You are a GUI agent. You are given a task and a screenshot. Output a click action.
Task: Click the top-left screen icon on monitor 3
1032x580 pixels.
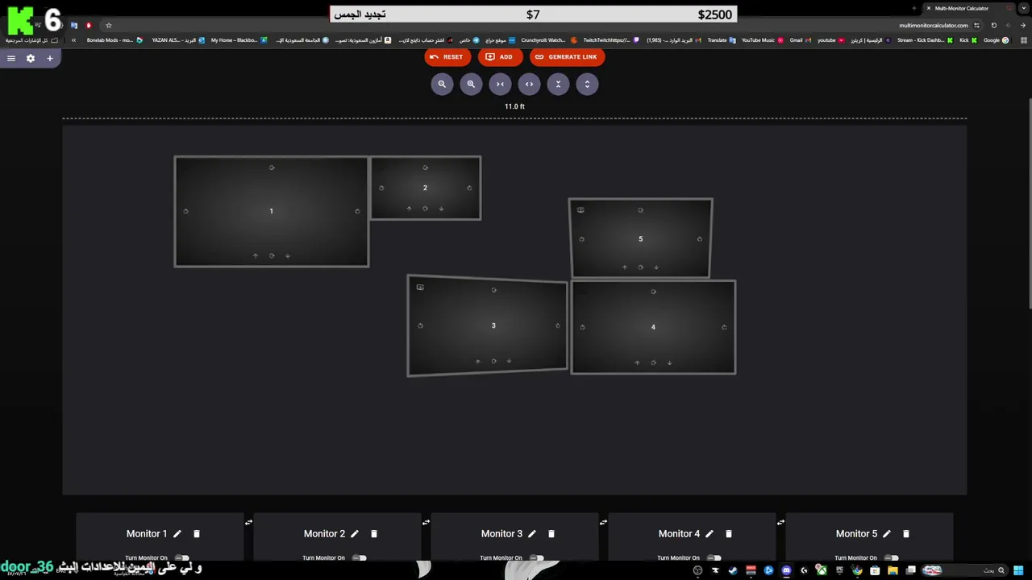[420, 287]
